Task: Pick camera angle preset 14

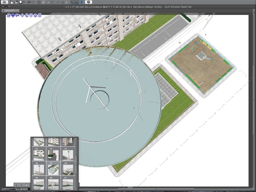Action: tap(53, 154)
